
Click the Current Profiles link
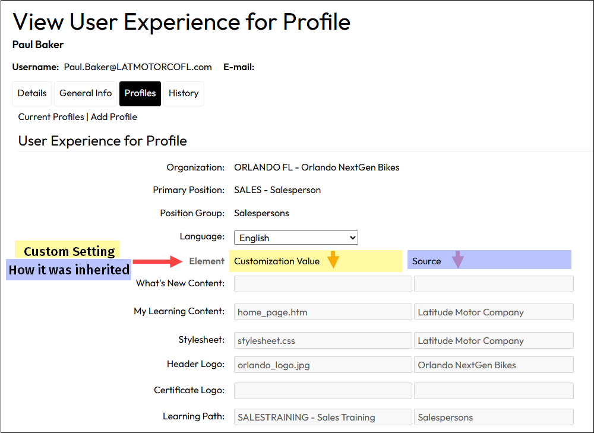pyautogui.click(x=51, y=117)
